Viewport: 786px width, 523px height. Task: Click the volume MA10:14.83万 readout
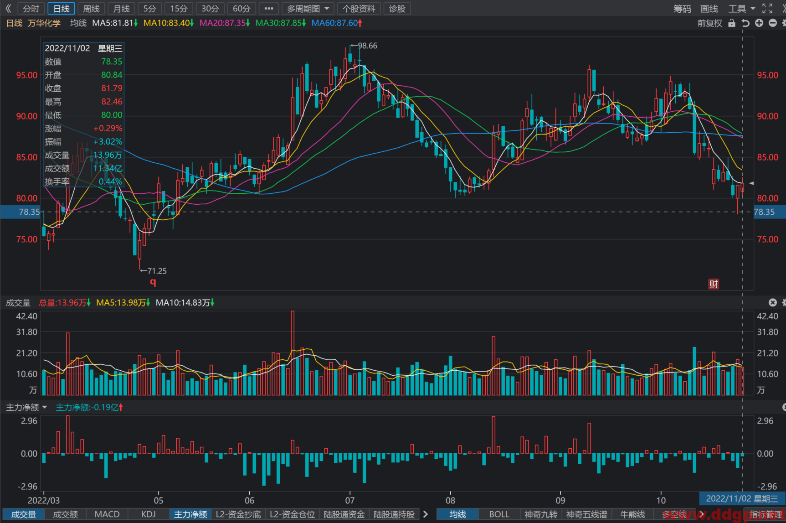coord(185,302)
